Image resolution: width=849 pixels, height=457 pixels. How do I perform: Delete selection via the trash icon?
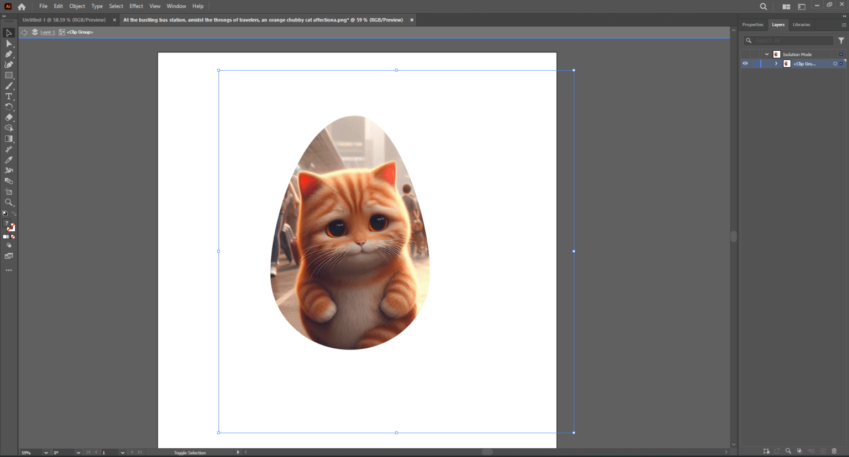(x=834, y=451)
